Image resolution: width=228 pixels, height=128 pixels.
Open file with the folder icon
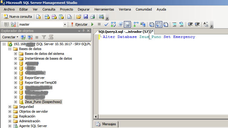[79, 17]
